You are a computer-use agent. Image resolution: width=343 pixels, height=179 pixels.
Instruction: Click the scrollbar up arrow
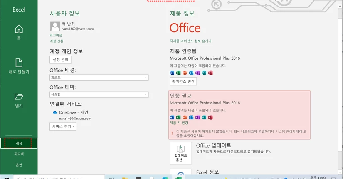coord(340,6)
